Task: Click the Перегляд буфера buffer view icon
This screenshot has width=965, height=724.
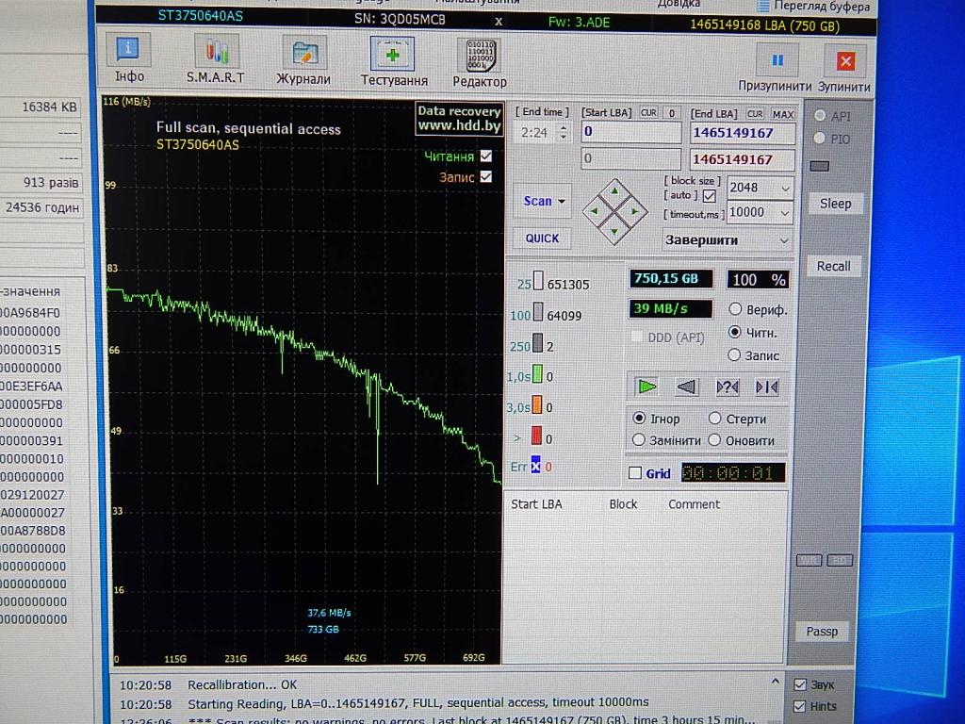Action: point(762,7)
